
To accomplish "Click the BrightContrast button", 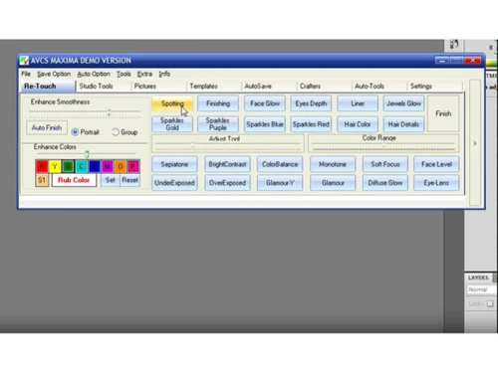I will pos(227,164).
